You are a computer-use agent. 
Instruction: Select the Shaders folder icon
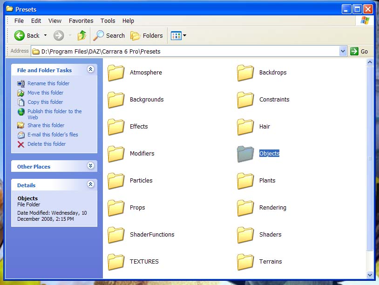point(245,235)
